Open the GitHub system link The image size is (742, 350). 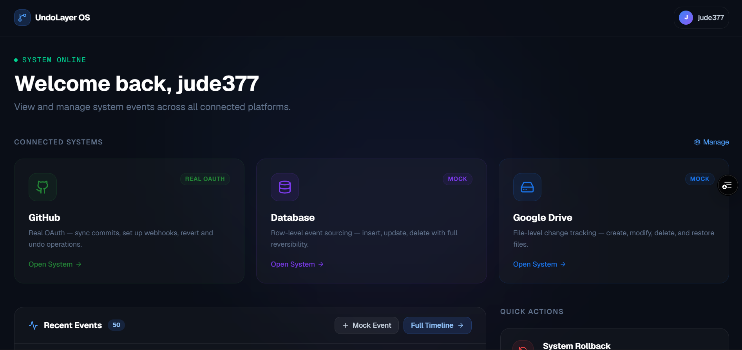(55, 264)
